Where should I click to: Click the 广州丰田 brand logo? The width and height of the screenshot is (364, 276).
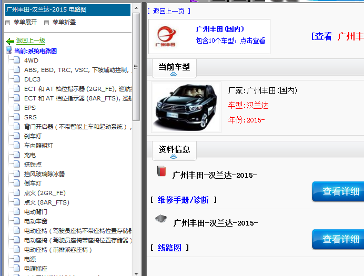[165, 36]
